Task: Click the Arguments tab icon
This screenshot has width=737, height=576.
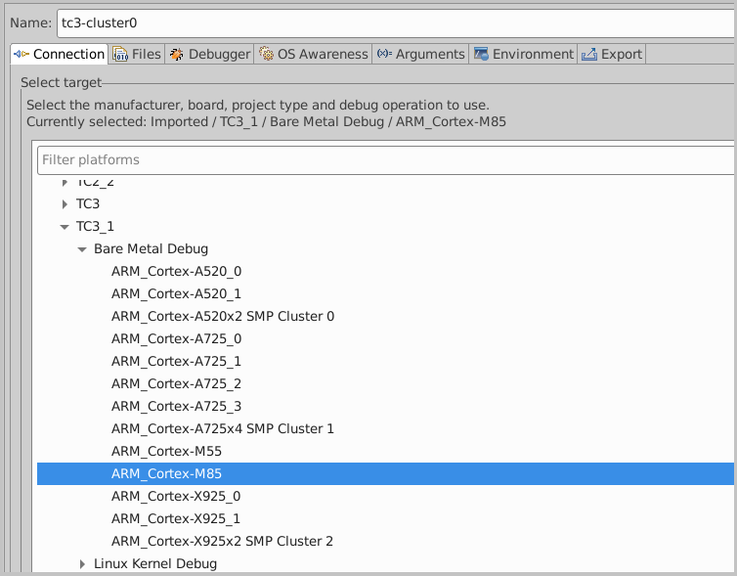Action: click(384, 55)
